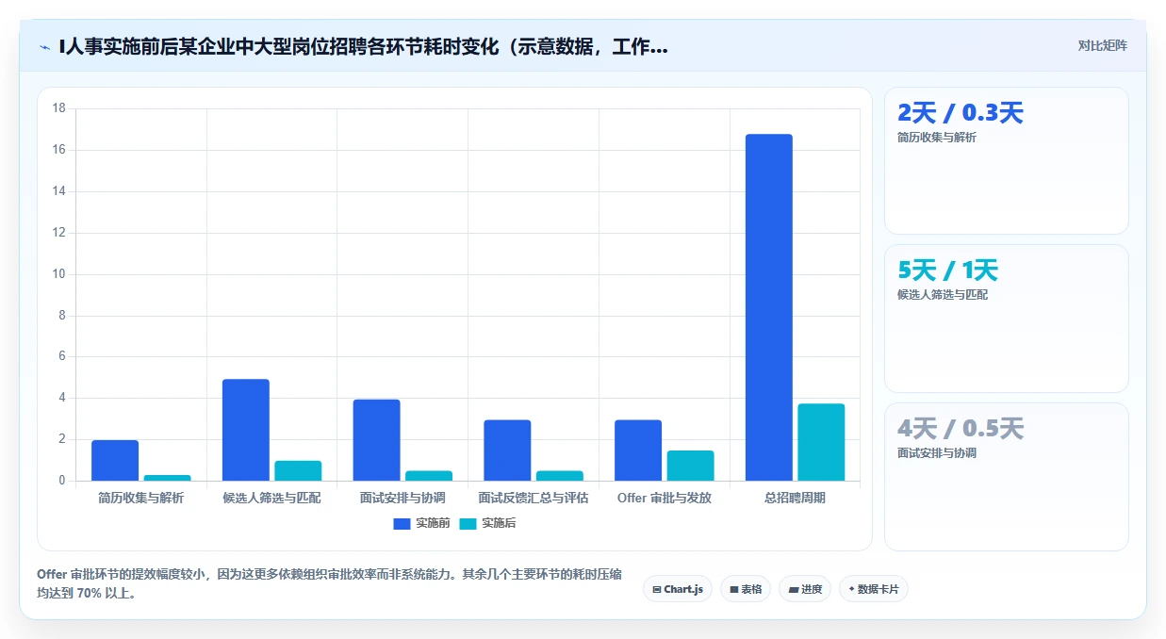Click the 实施前 bar for 简历收集与解析

click(x=115, y=460)
